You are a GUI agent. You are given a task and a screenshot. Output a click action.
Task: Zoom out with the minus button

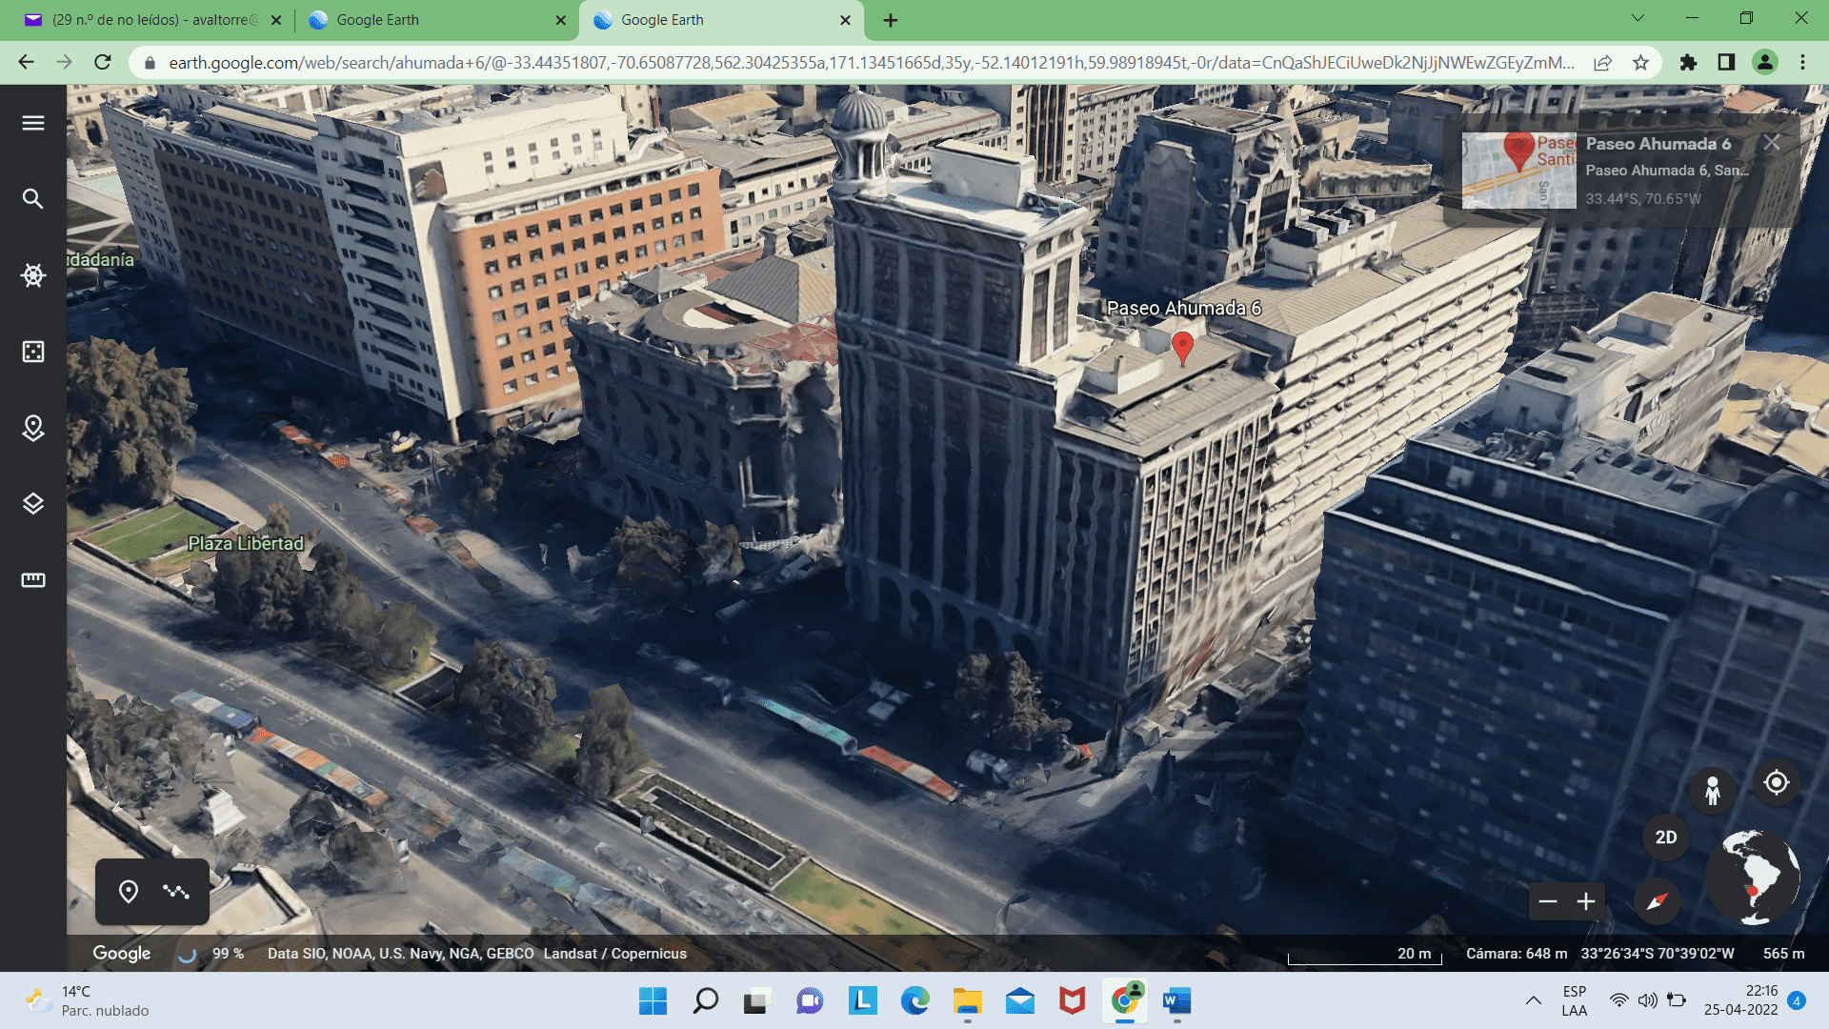pos(1548,901)
